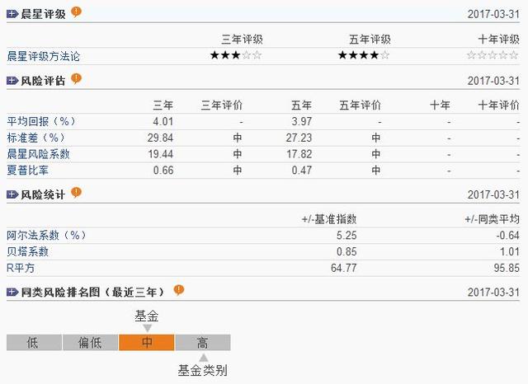Click the R-squared value 64.77
The width and height of the screenshot is (528, 384).
344,268
